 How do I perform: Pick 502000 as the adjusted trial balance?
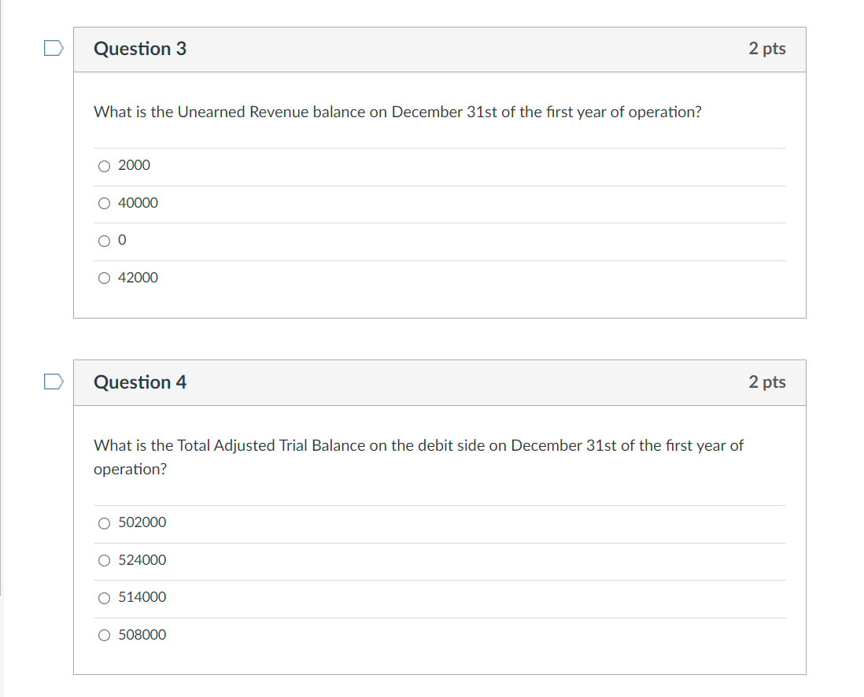pos(104,523)
